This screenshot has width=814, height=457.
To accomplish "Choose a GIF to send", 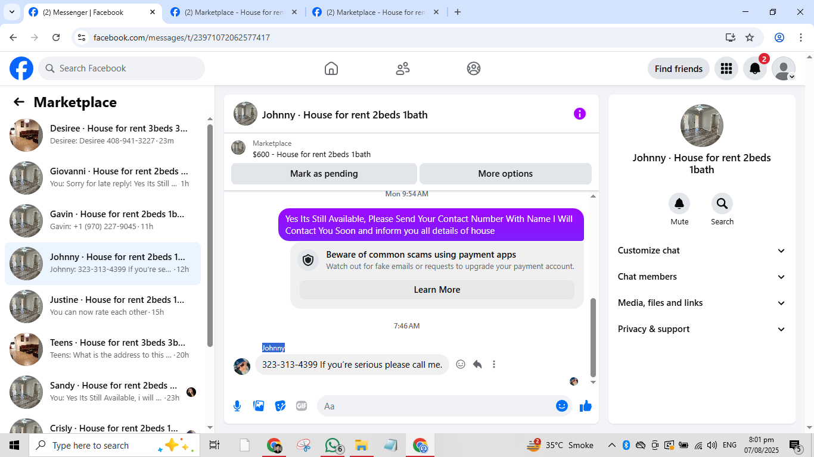I will (x=302, y=406).
